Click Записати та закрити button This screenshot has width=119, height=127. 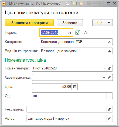(x=29, y=23)
